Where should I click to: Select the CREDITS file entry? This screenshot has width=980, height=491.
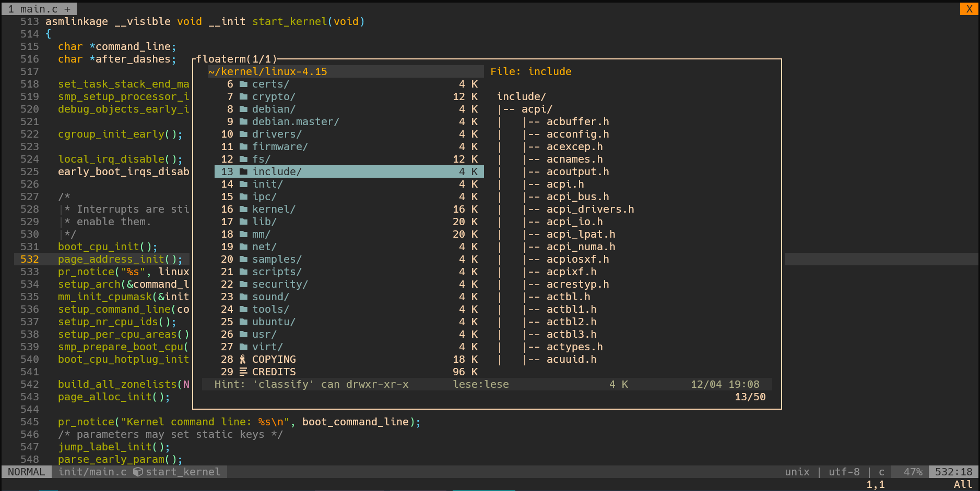click(349, 372)
